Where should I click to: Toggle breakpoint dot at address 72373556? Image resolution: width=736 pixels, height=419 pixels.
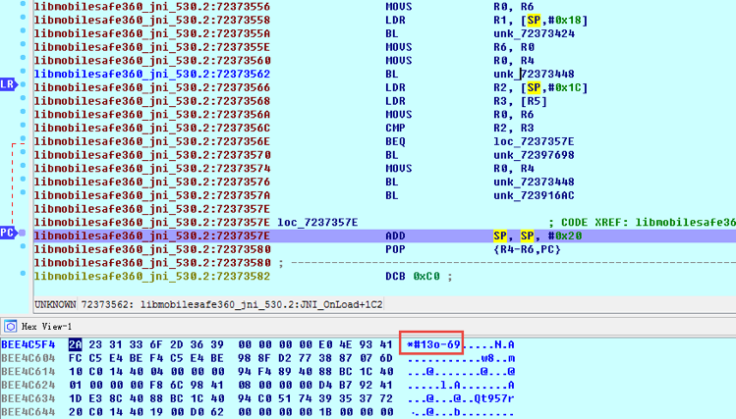tap(23, 4)
